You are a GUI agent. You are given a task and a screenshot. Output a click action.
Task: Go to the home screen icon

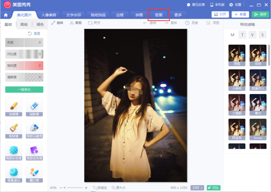click(x=6, y=15)
